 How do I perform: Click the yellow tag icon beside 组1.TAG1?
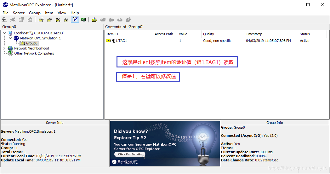(x=109, y=41)
